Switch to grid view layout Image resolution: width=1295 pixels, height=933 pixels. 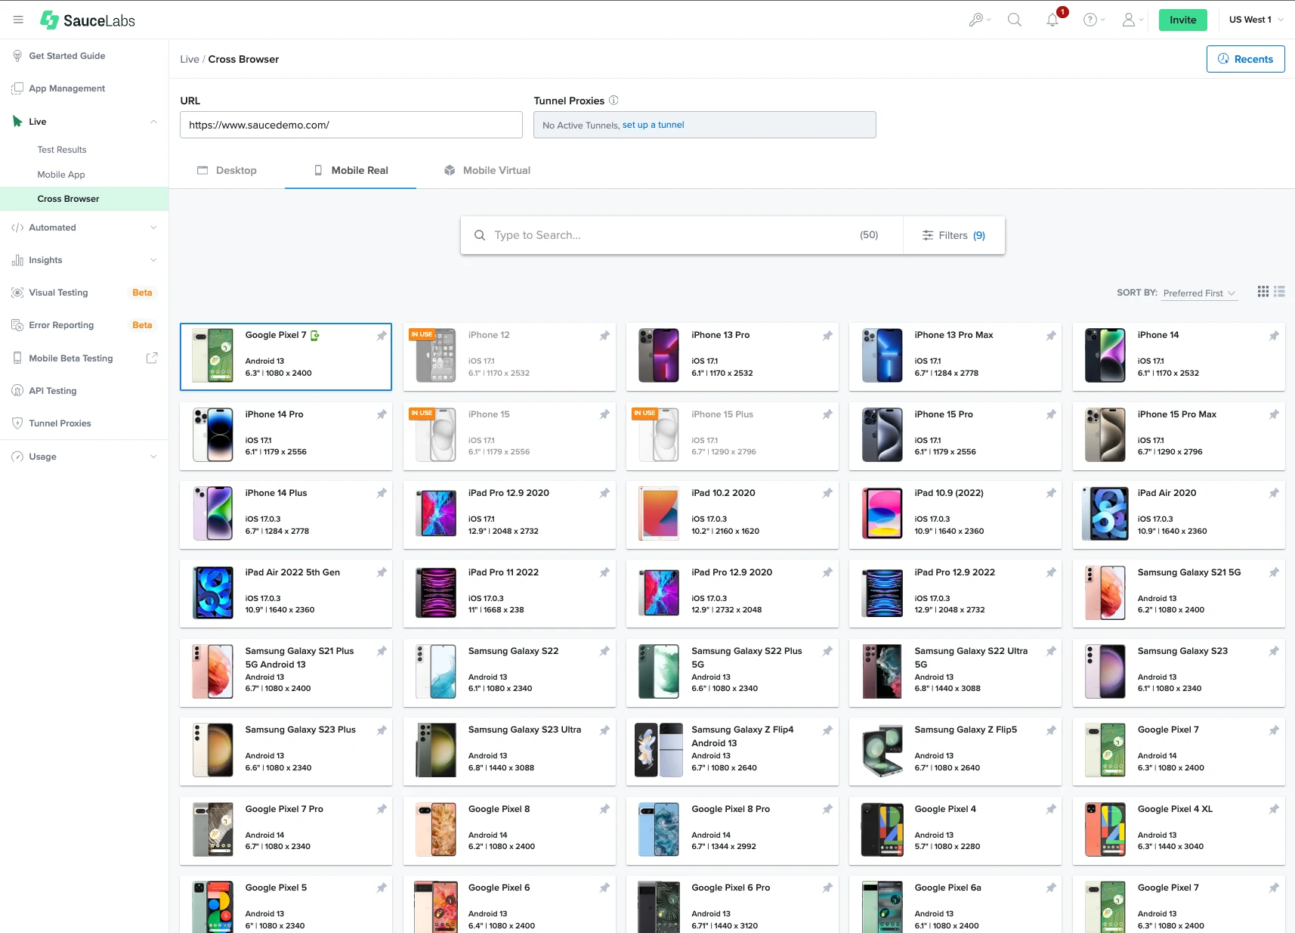pyautogui.click(x=1263, y=292)
